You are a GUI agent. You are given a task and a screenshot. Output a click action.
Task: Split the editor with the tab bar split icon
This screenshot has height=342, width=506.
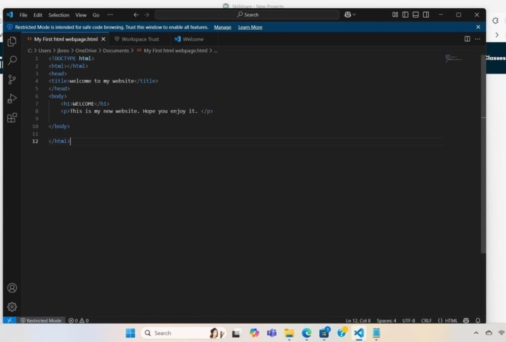467,39
